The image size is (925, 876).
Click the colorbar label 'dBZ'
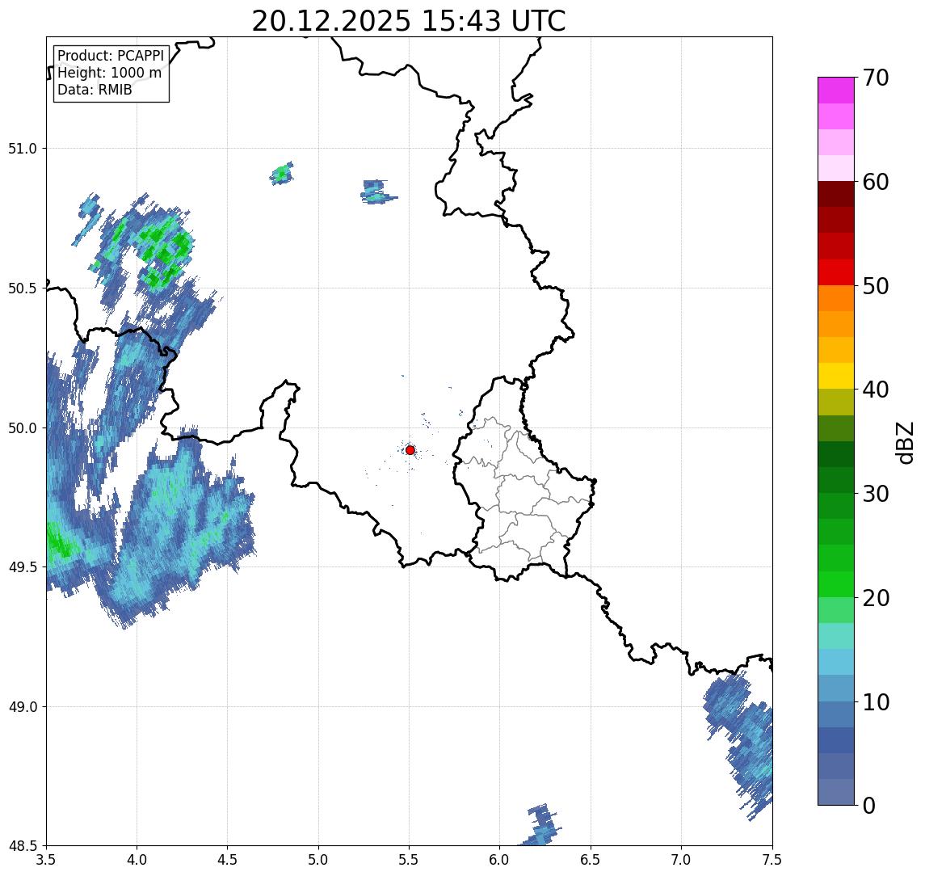[x=905, y=443]
